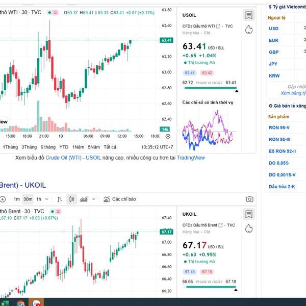Open Chrome from the taskbar
The width and height of the screenshot is (306, 306).
pos(20,302)
